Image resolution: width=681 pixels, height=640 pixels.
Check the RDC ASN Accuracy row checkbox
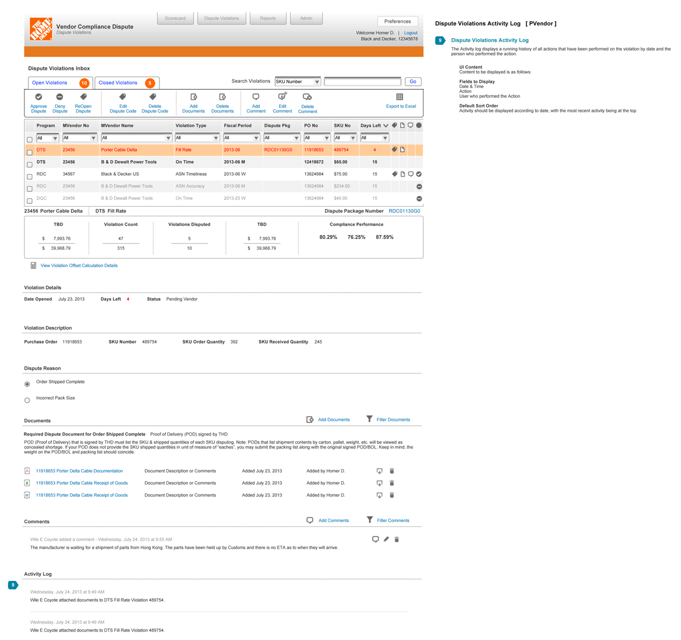click(x=30, y=189)
